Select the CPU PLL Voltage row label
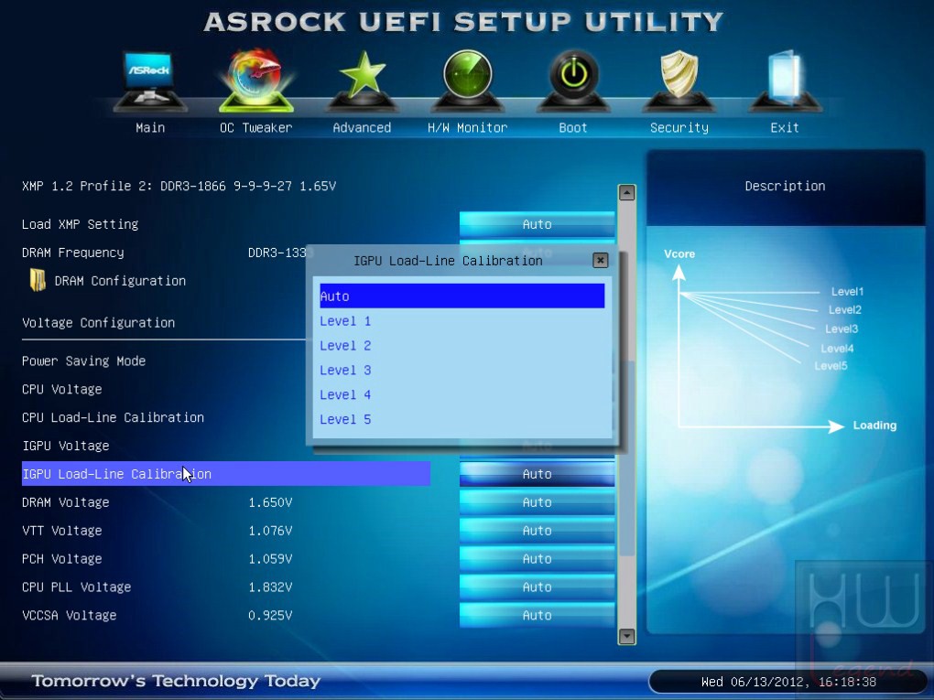 [76, 587]
